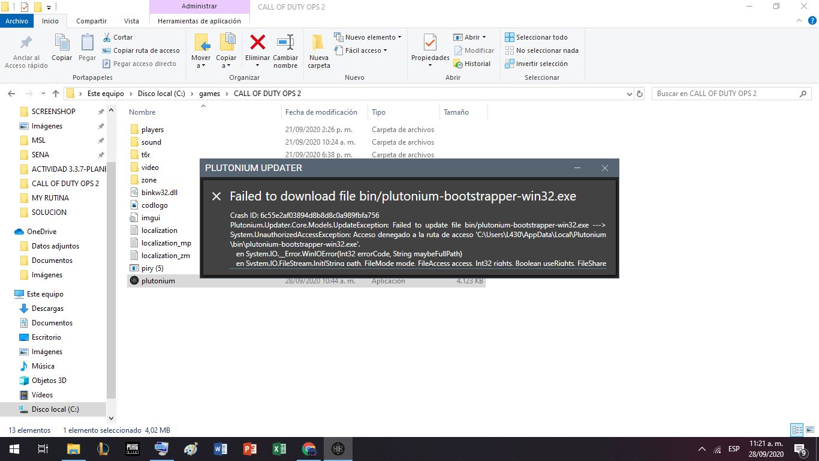Image resolution: width=819 pixels, height=461 pixels.
Task: Click games in the address breadcrumb
Action: click(x=210, y=94)
